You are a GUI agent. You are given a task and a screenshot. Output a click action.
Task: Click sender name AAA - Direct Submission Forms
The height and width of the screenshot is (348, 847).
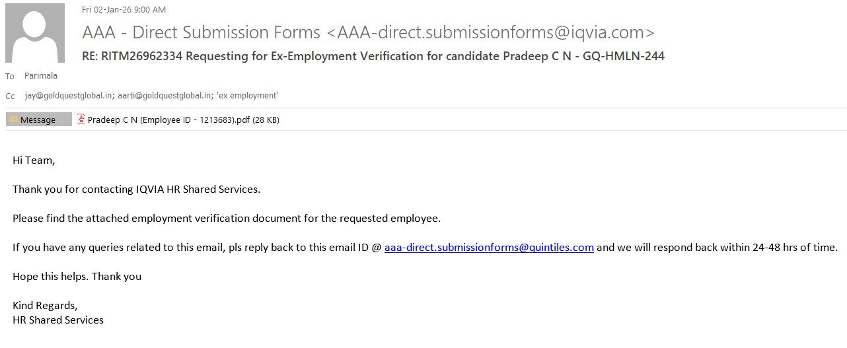tap(202, 32)
